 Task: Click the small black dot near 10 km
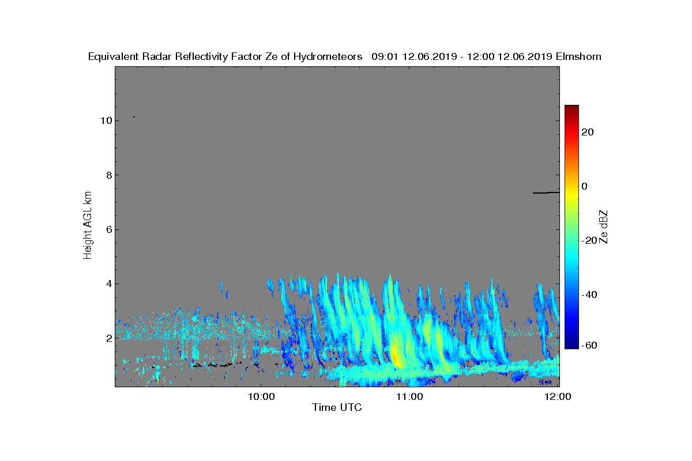point(134,117)
